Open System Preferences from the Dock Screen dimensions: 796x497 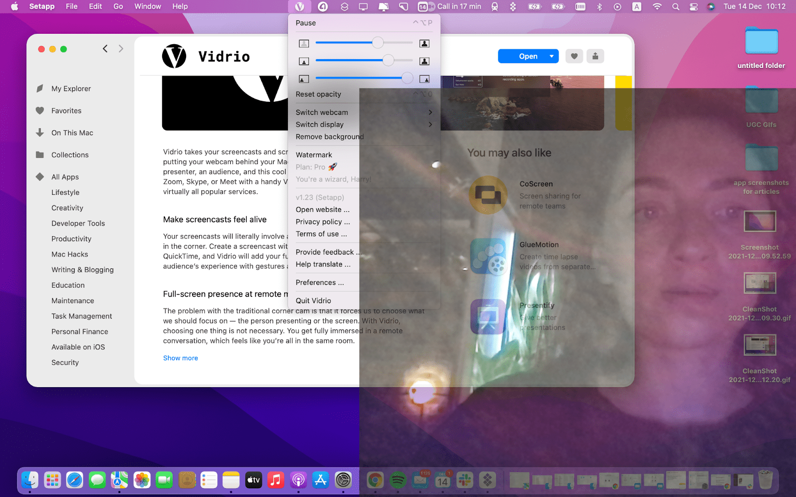pos(343,480)
